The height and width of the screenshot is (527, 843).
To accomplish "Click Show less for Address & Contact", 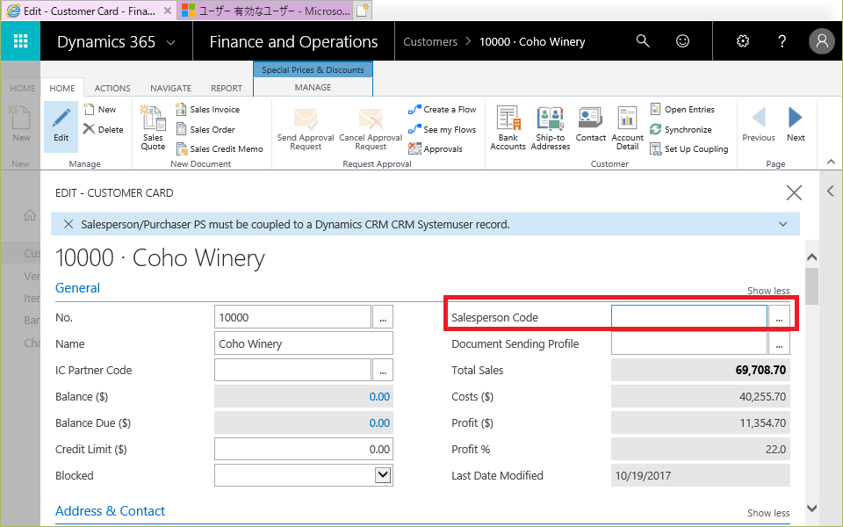I will point(768,513).
